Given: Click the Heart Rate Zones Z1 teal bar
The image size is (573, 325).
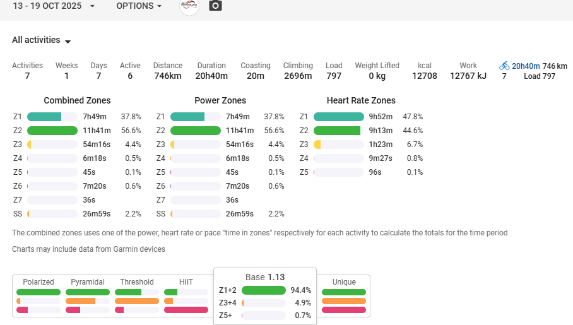Looking at the screenshot, I should click(x=339, y=117).
